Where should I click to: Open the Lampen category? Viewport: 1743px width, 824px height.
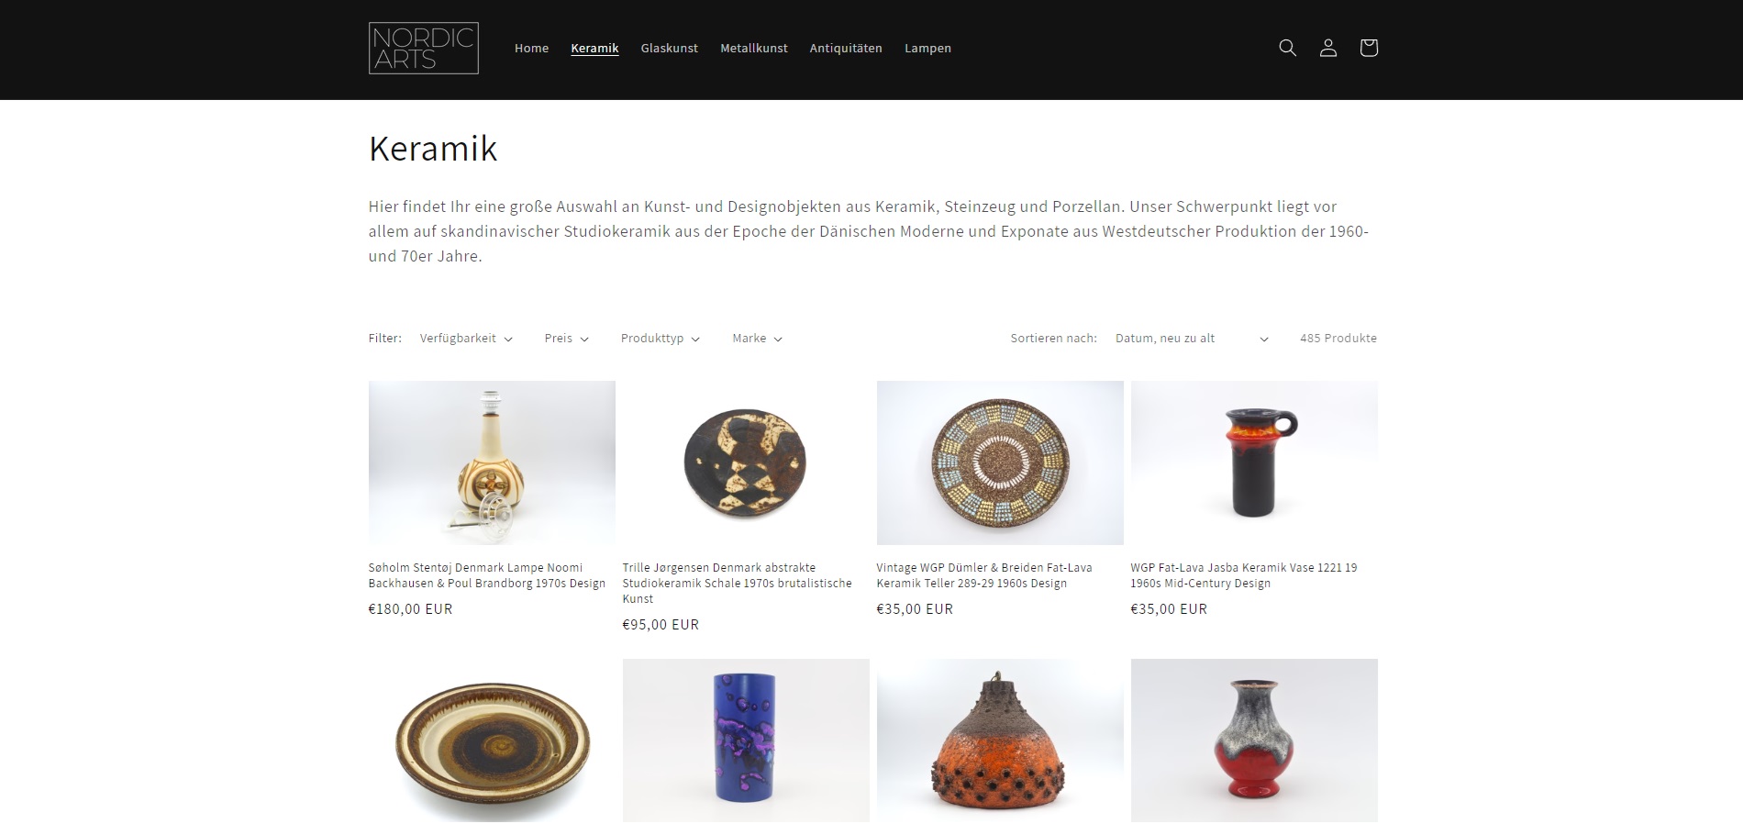(927, 49)
